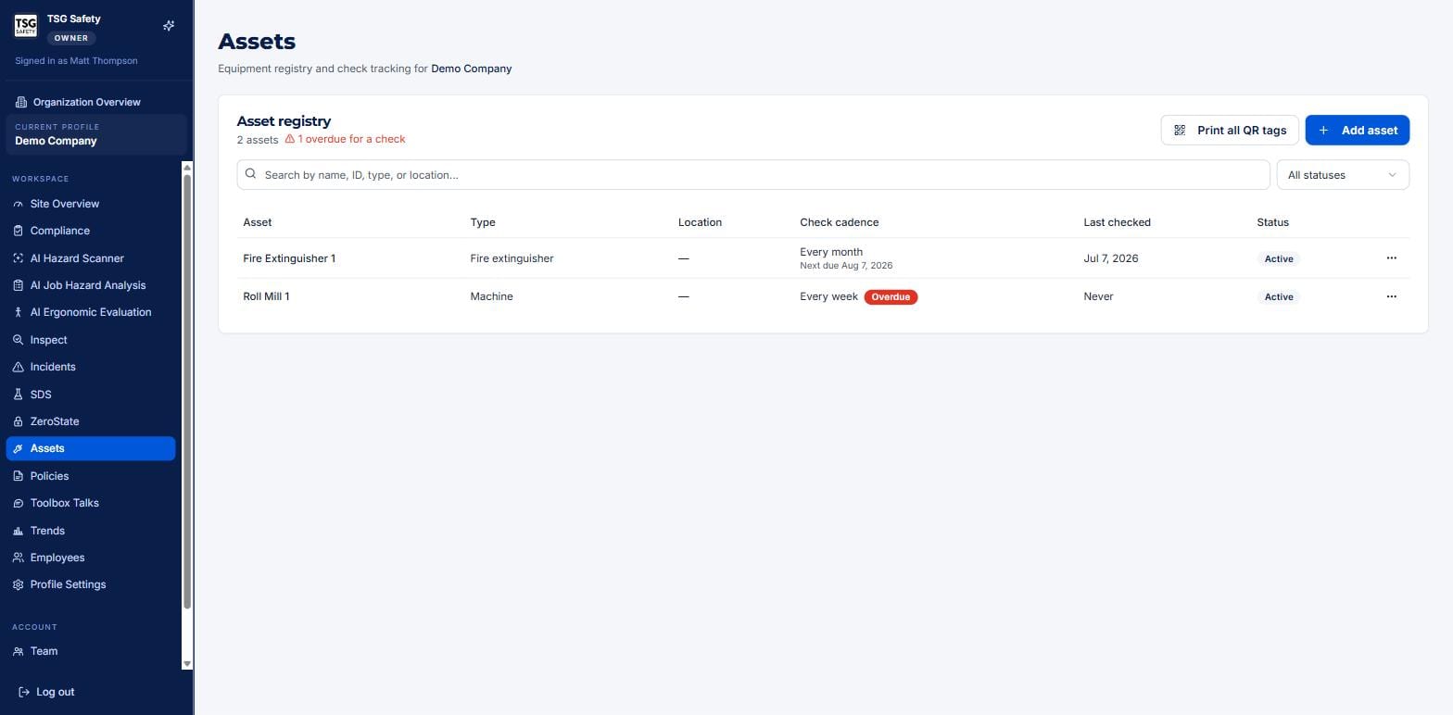The width and height of the screenshot is (1453, 715).
Task: Open Profile Settings link
Action: (x=91, y=584)
